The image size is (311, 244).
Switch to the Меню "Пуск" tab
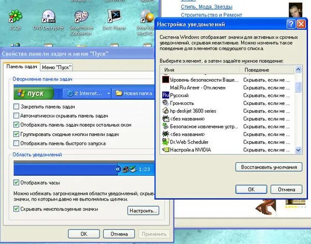[56, 67]
